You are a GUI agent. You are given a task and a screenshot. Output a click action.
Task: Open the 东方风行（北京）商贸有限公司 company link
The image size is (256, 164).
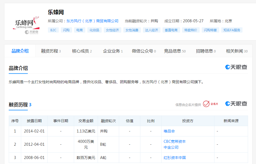click(x=92, y=21)
